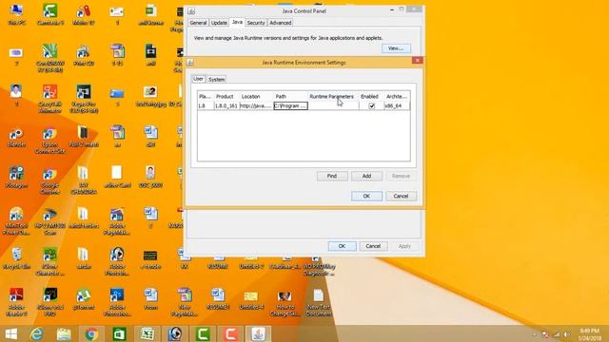Click the taskbar clock

[x=590, y=334]
